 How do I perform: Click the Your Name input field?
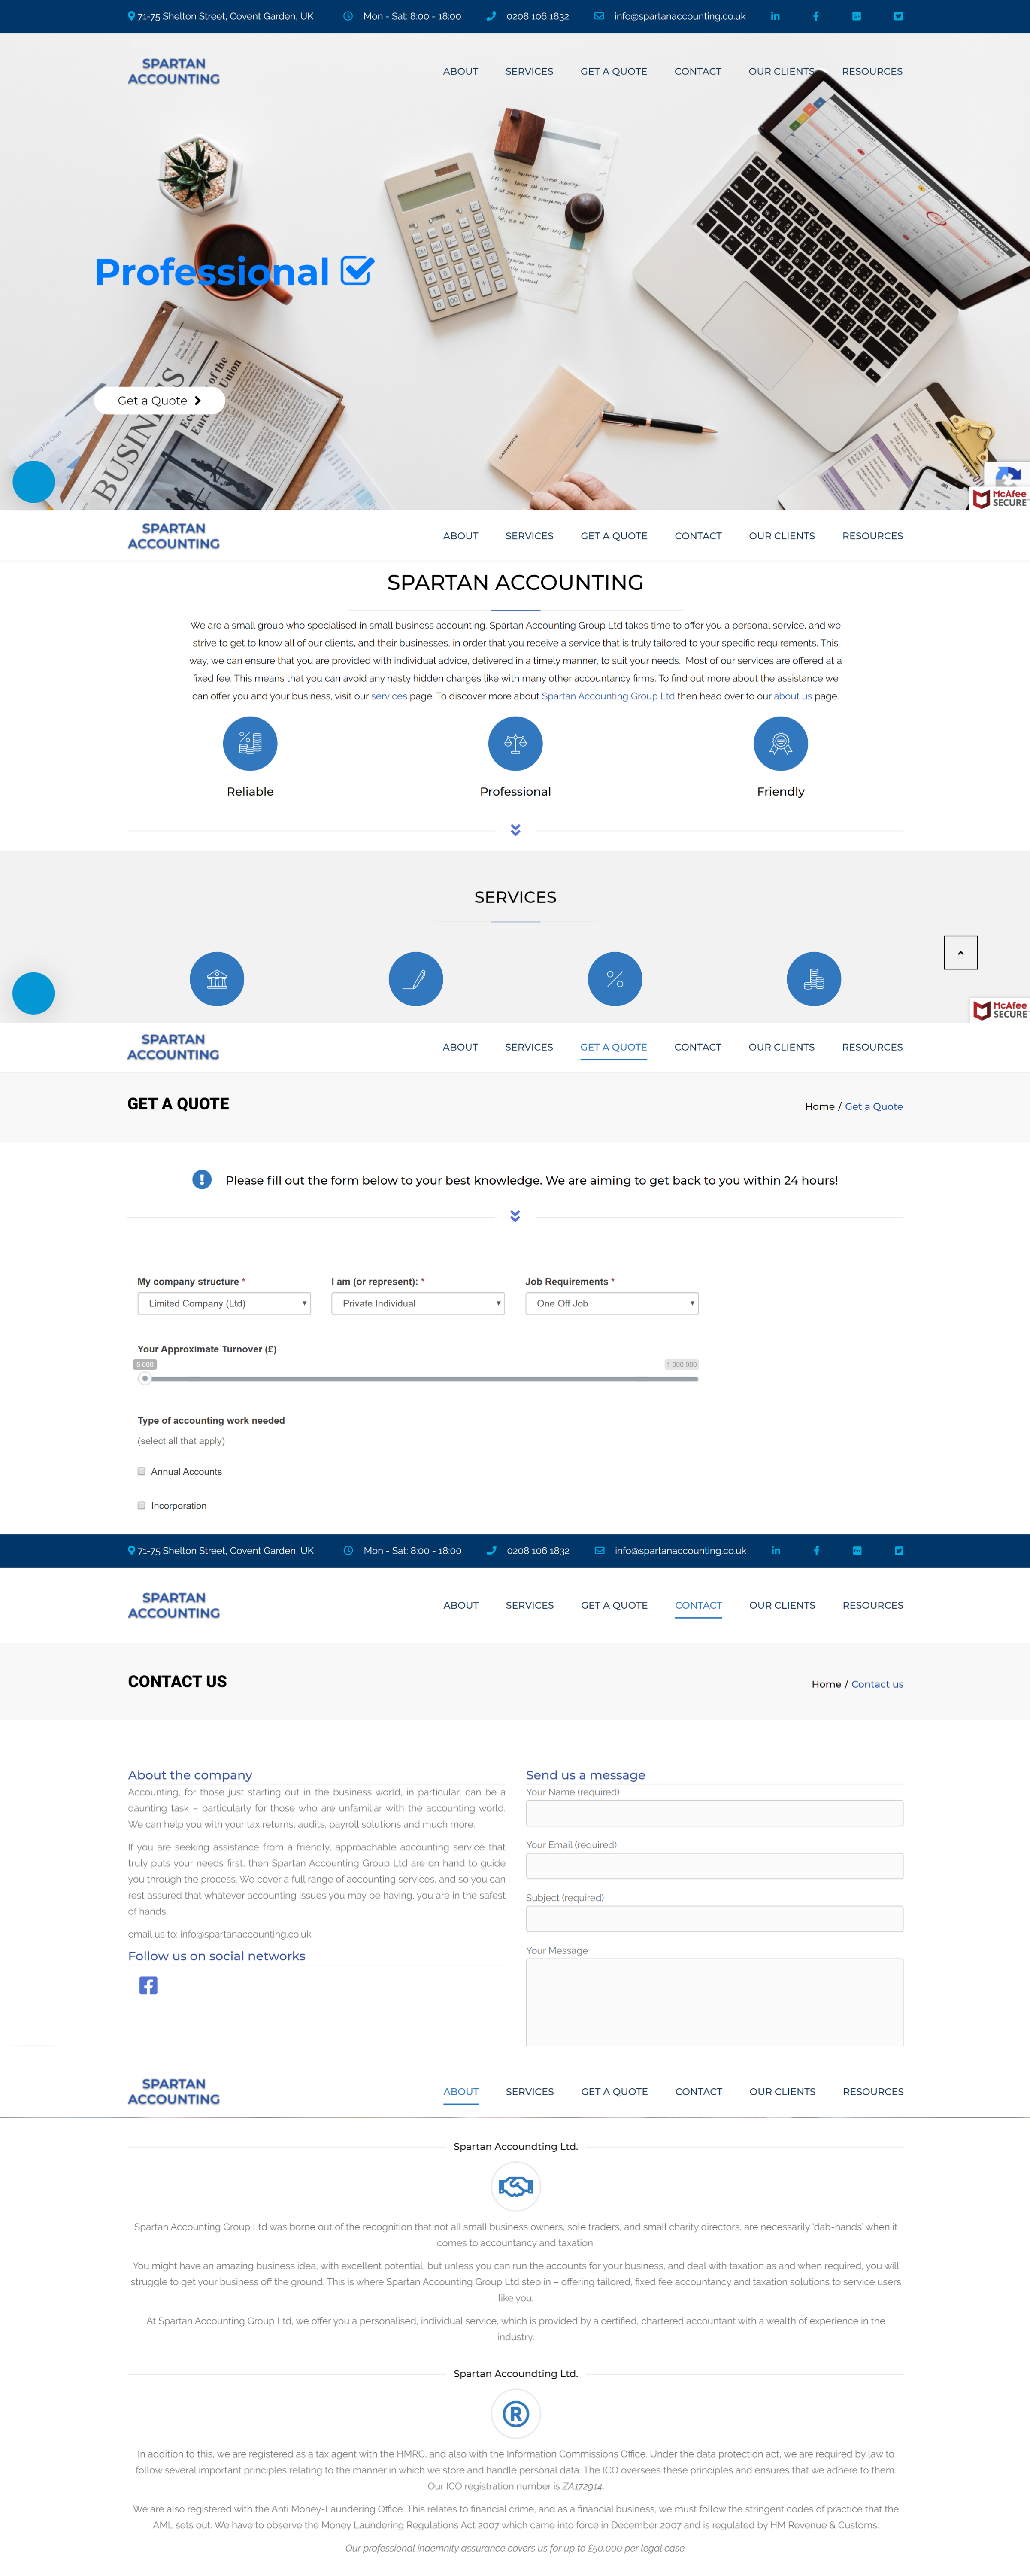click(715, 1813)
